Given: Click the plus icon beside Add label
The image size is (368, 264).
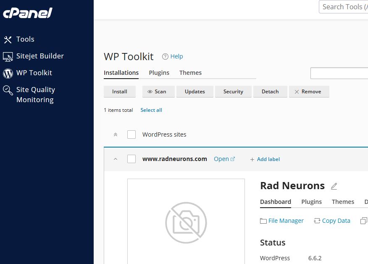Looking at the screenshot, I should pos(252,159).
